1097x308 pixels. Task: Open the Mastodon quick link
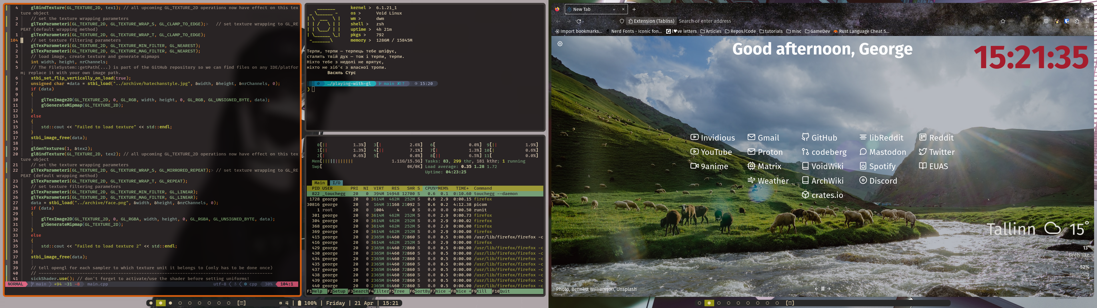[x=882, y=152]
